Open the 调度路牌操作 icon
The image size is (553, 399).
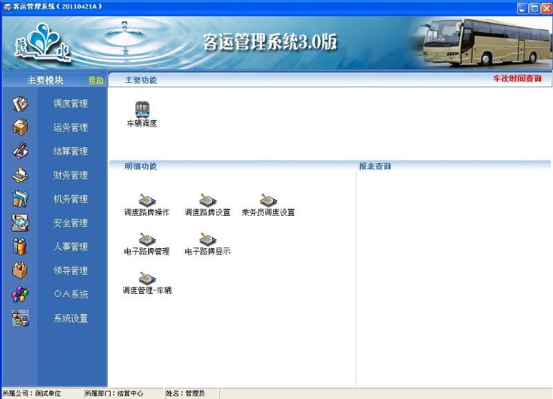click(147, 201)
